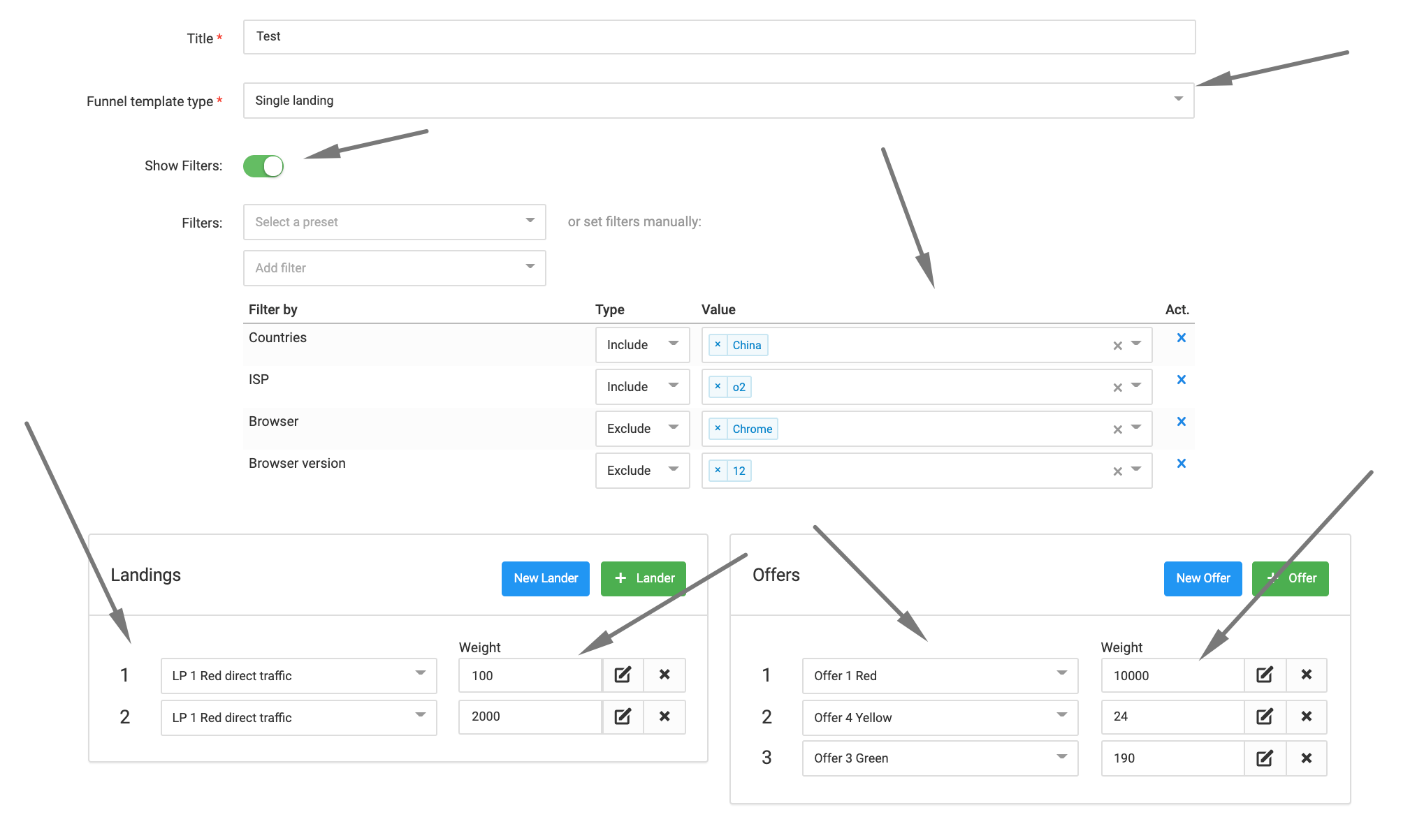Change the Include type on the ISP filter

(641, 386)
